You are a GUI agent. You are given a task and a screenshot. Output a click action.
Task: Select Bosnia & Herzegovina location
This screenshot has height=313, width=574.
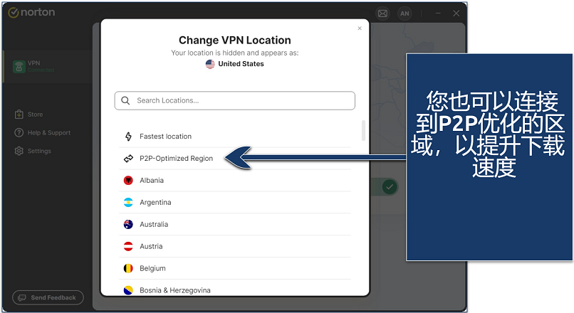[x=234, y=289]
